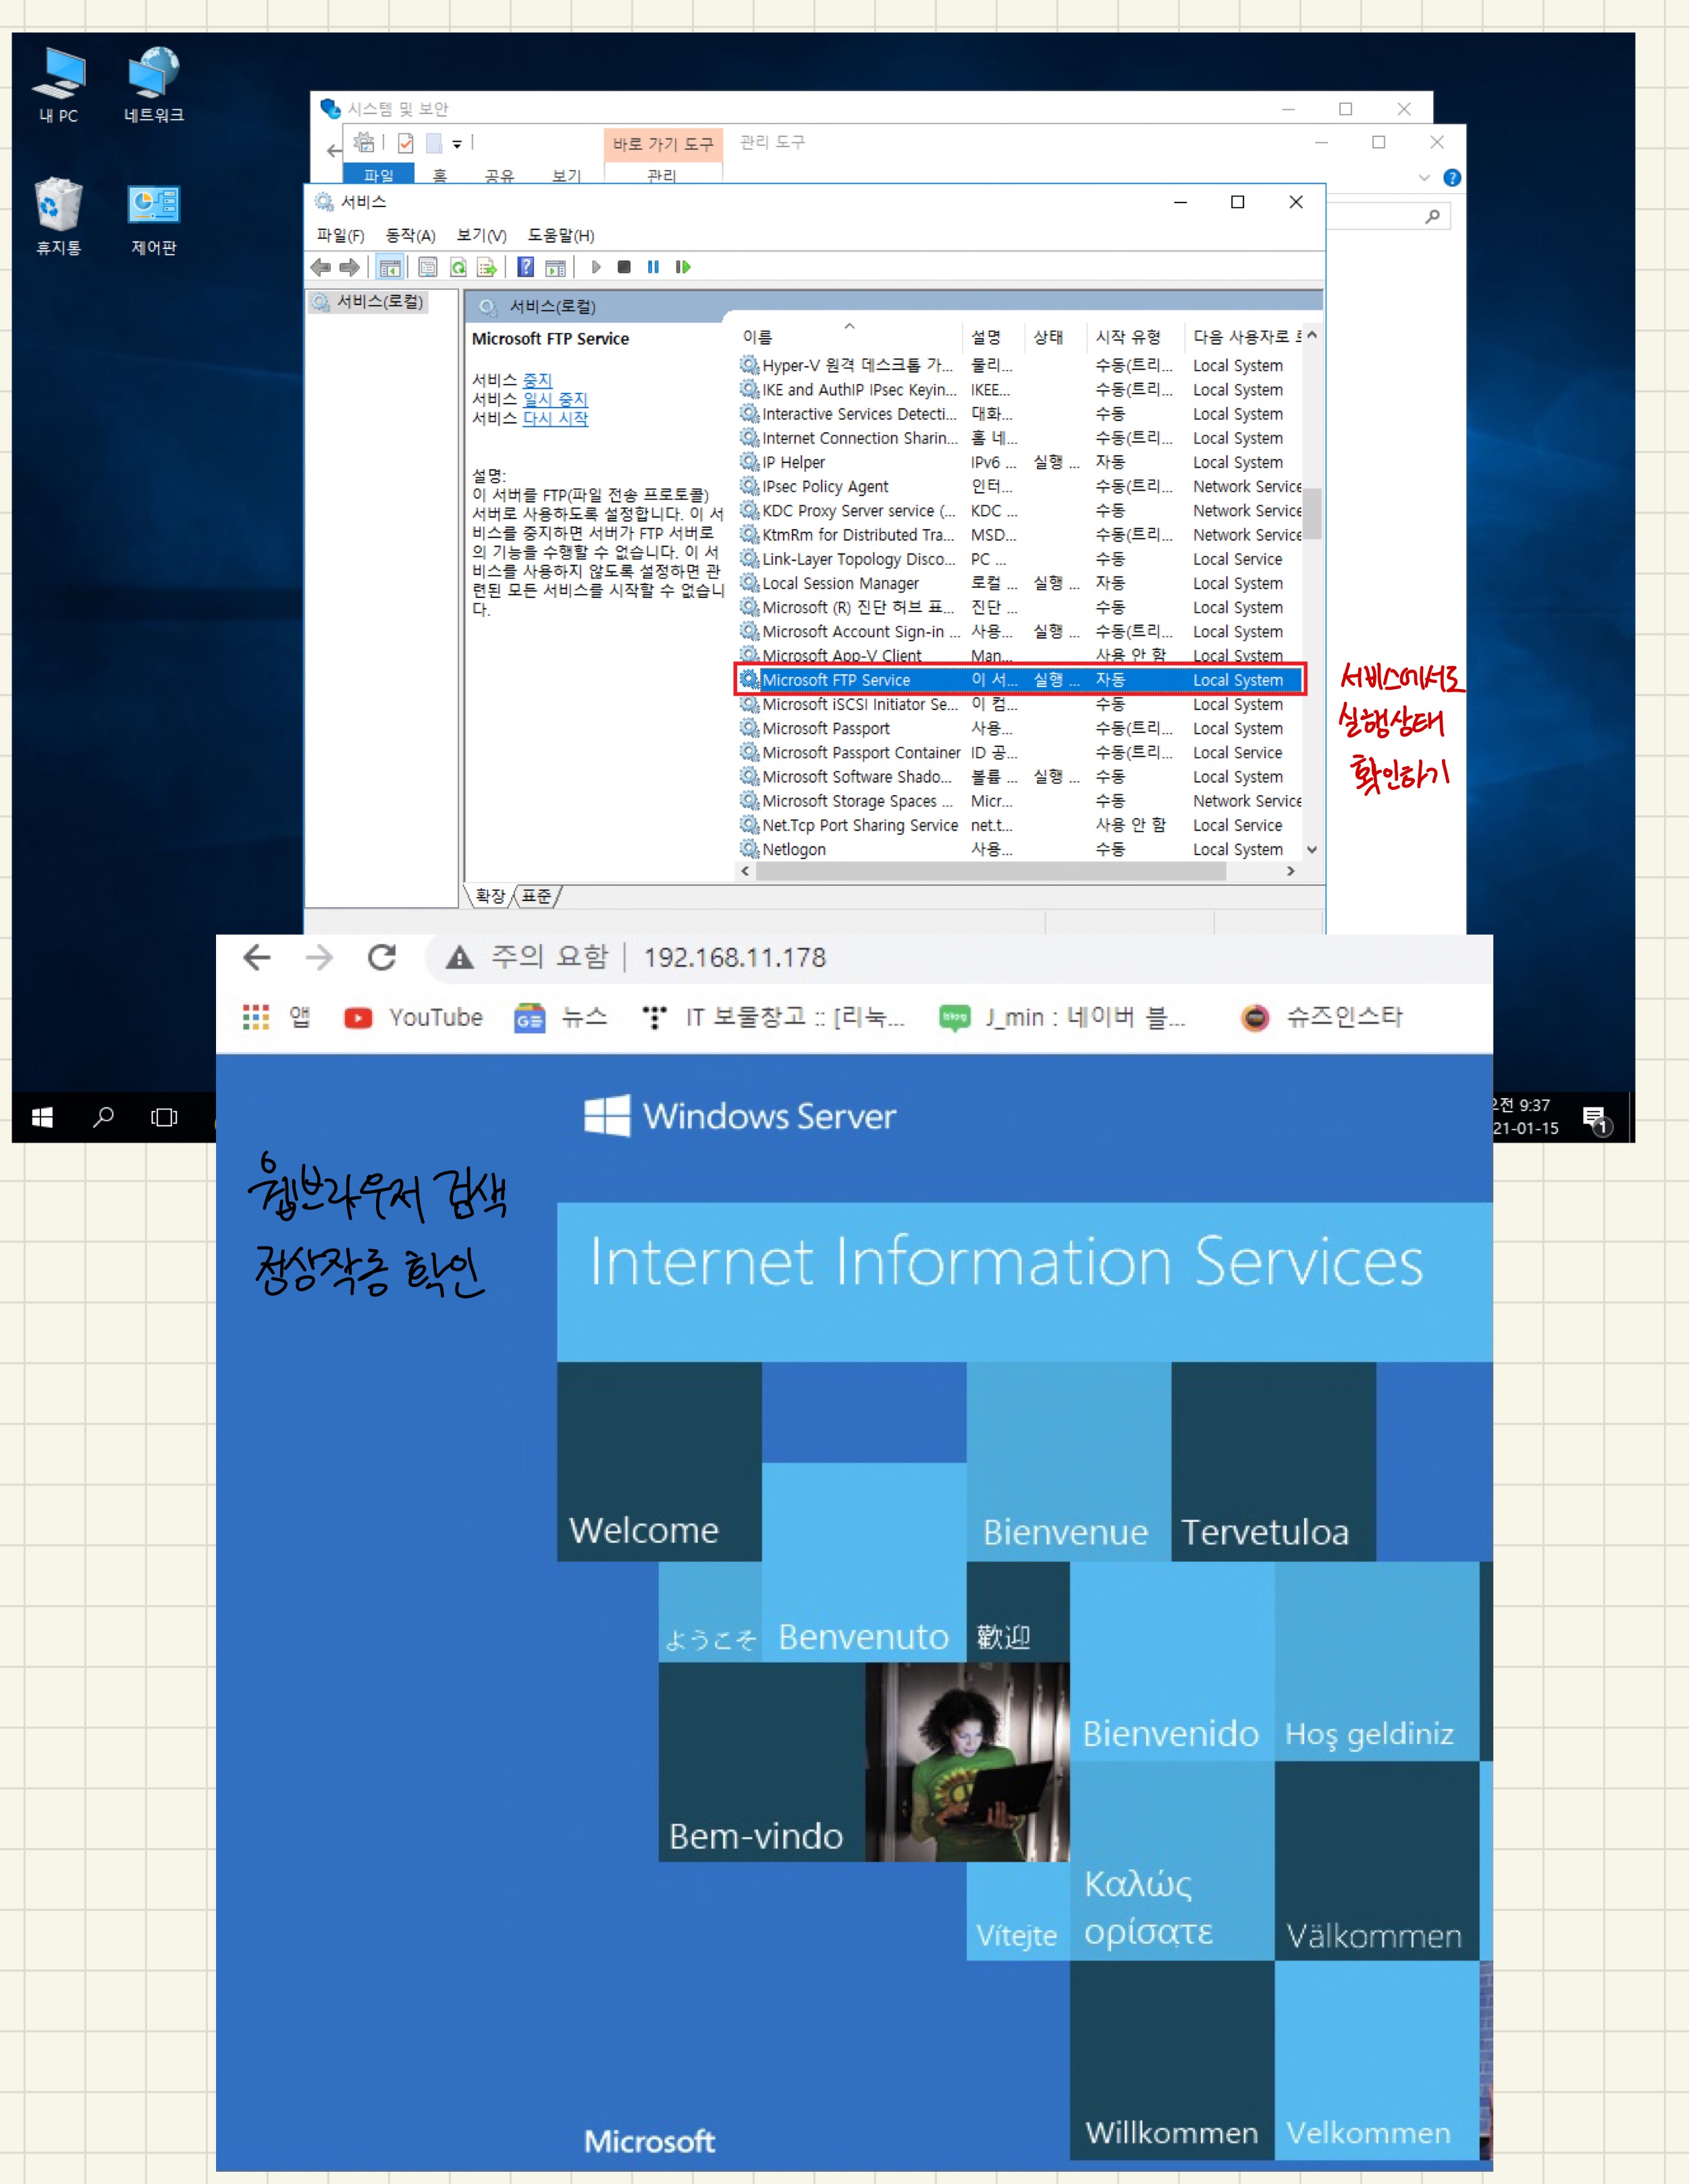1689x2184 pixels.
Task: Open the 파일(F) menu in Services
Action: pos(340,235)
